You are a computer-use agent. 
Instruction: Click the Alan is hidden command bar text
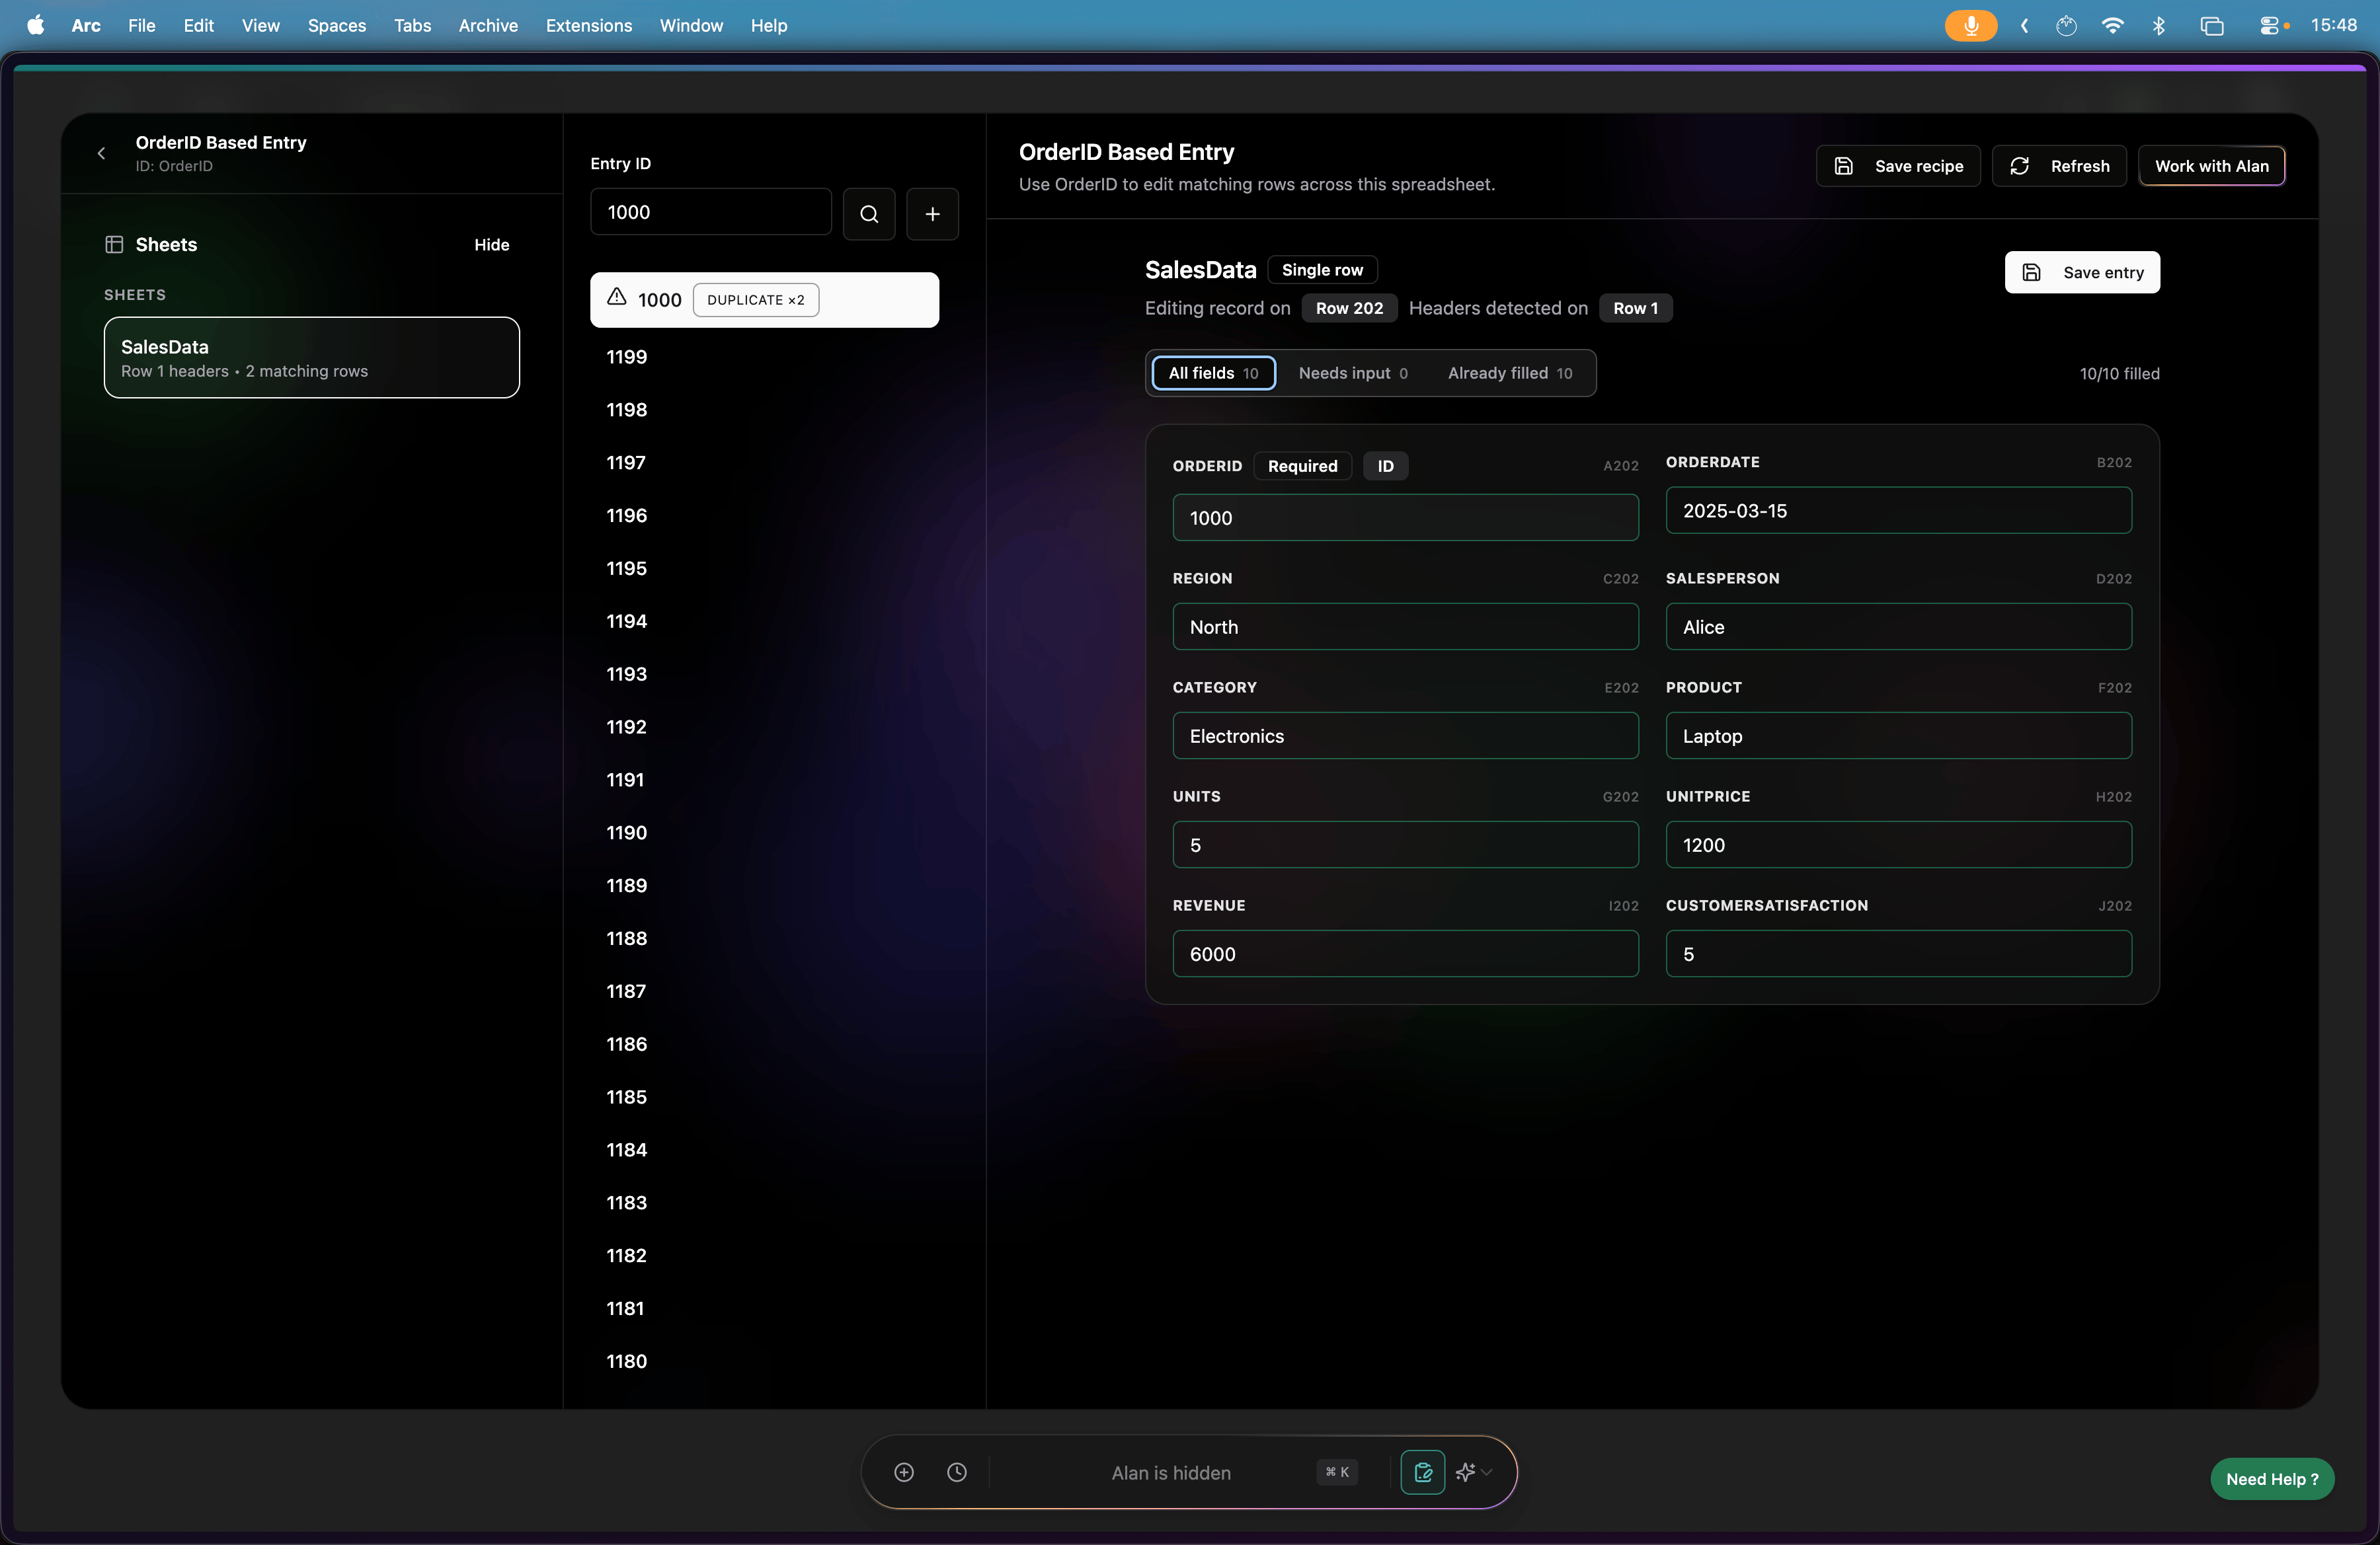click(x=1171, y=1472)
